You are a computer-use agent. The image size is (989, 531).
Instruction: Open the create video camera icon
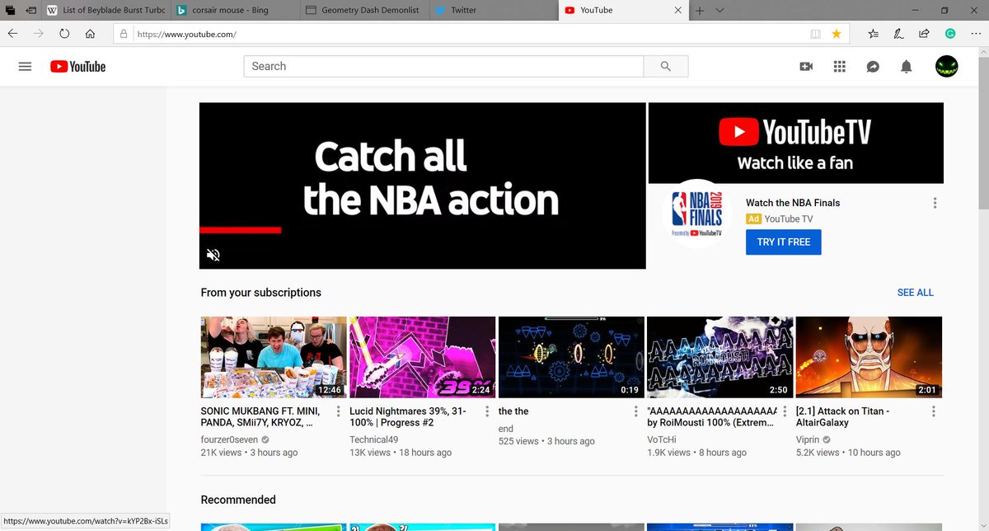click(806, 67)
